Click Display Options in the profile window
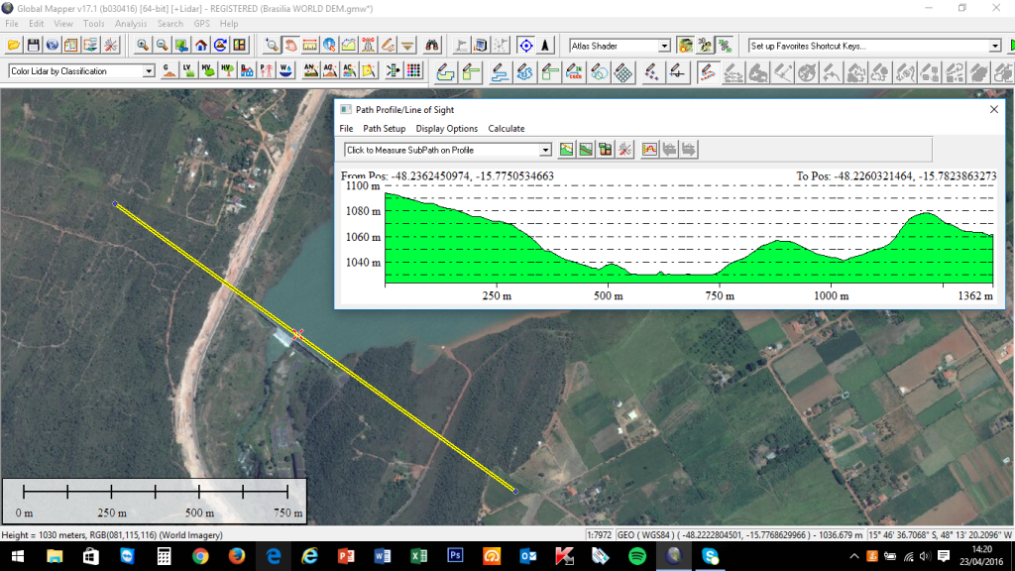The image size is (1015, 571). pyautogui.click(x=446, y=129)
